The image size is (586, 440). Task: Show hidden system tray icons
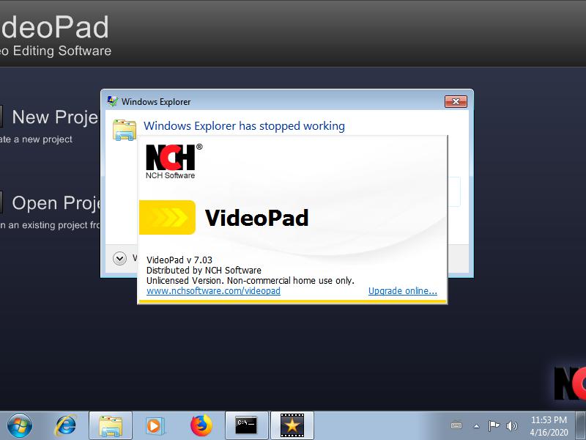(x=477, y=426)
